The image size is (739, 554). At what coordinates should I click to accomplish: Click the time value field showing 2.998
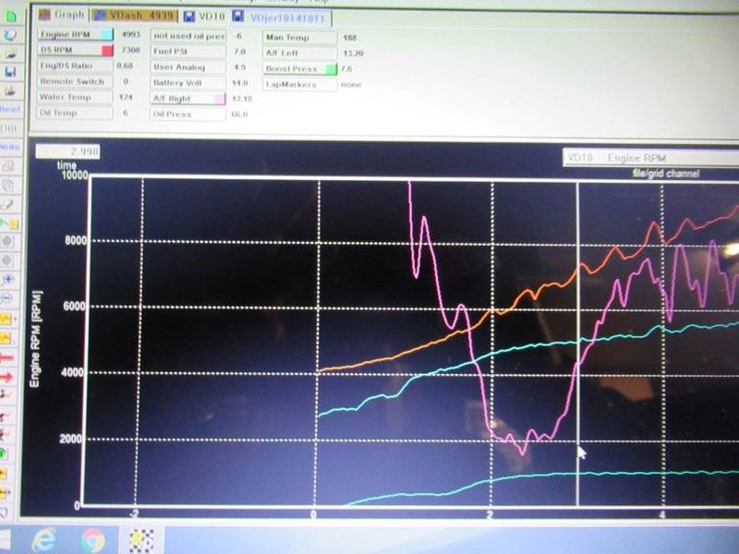(x=67, y=151)
